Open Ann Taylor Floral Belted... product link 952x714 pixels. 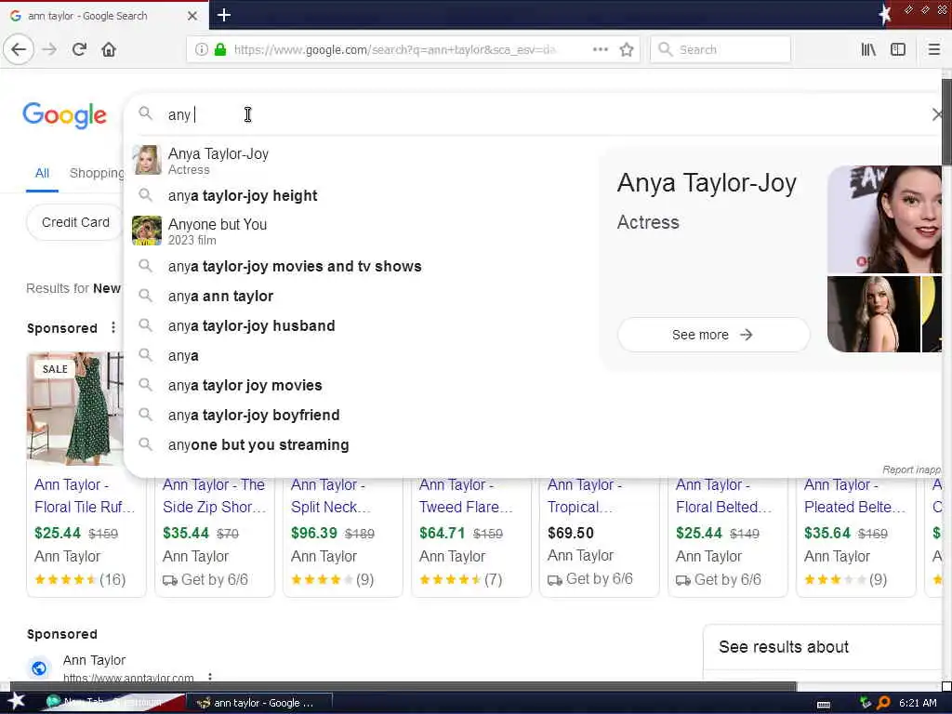click(x=723, y=496)
